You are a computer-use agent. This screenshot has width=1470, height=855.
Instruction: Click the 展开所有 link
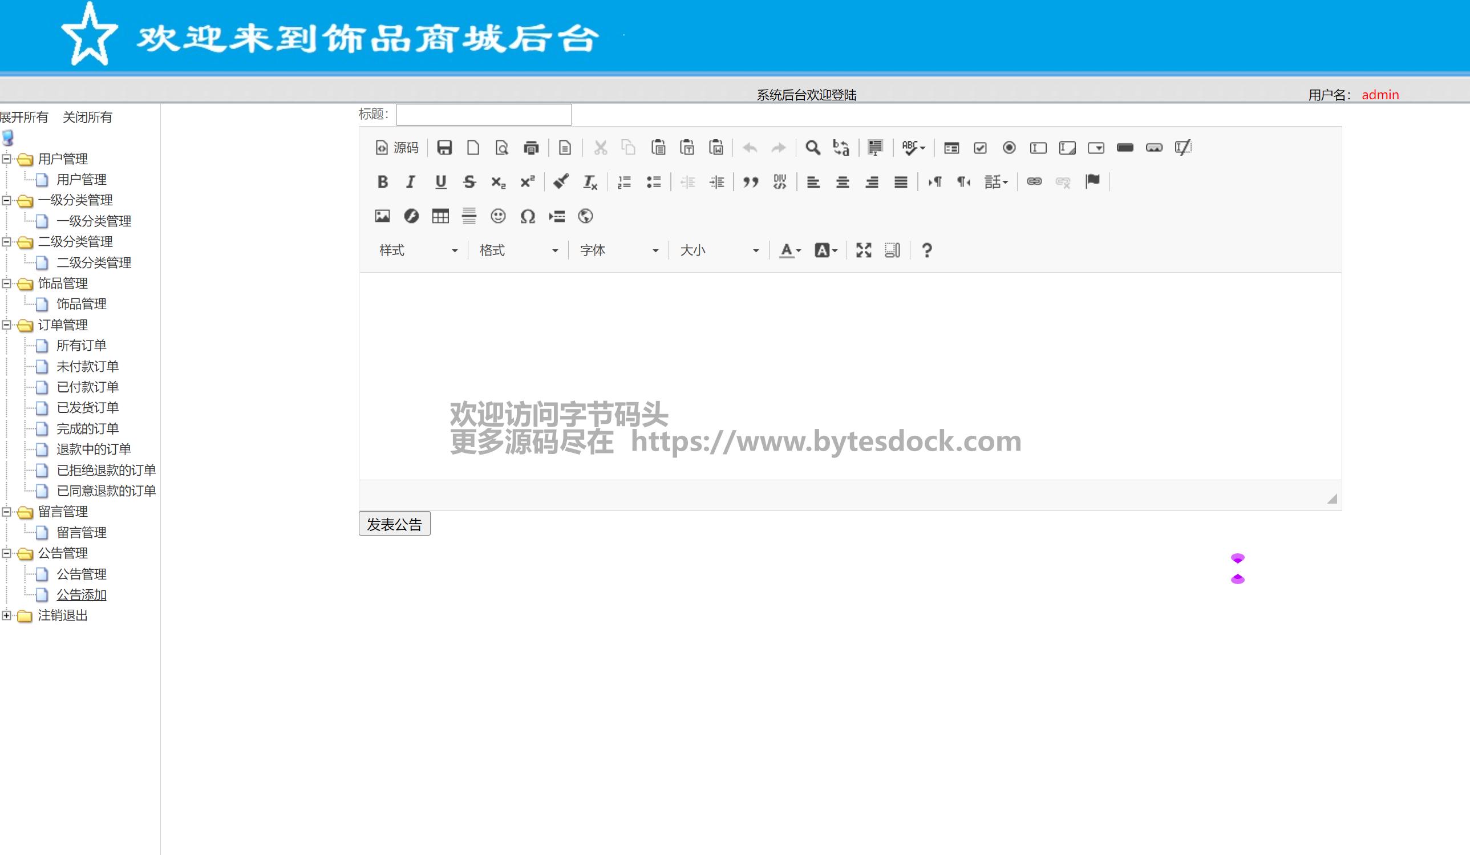[x=24, y=117]
